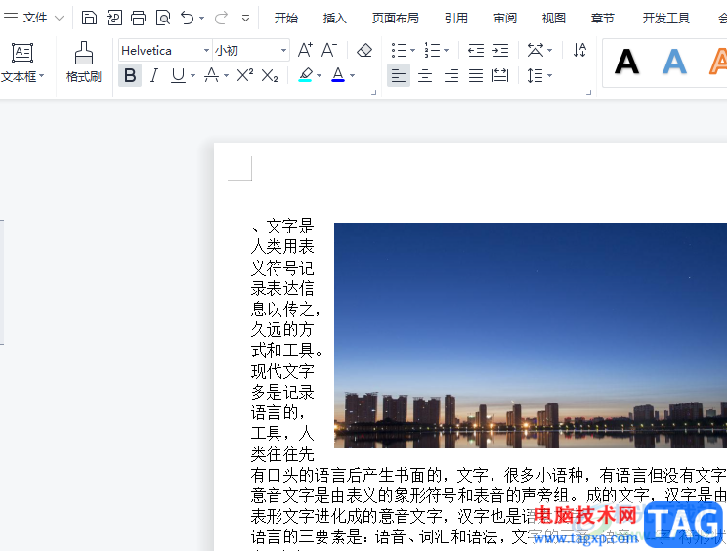Image resolution: width=727 pixels, height=551 pixels.
Task: Open Print Preview icon
Action: coord(163,18)
